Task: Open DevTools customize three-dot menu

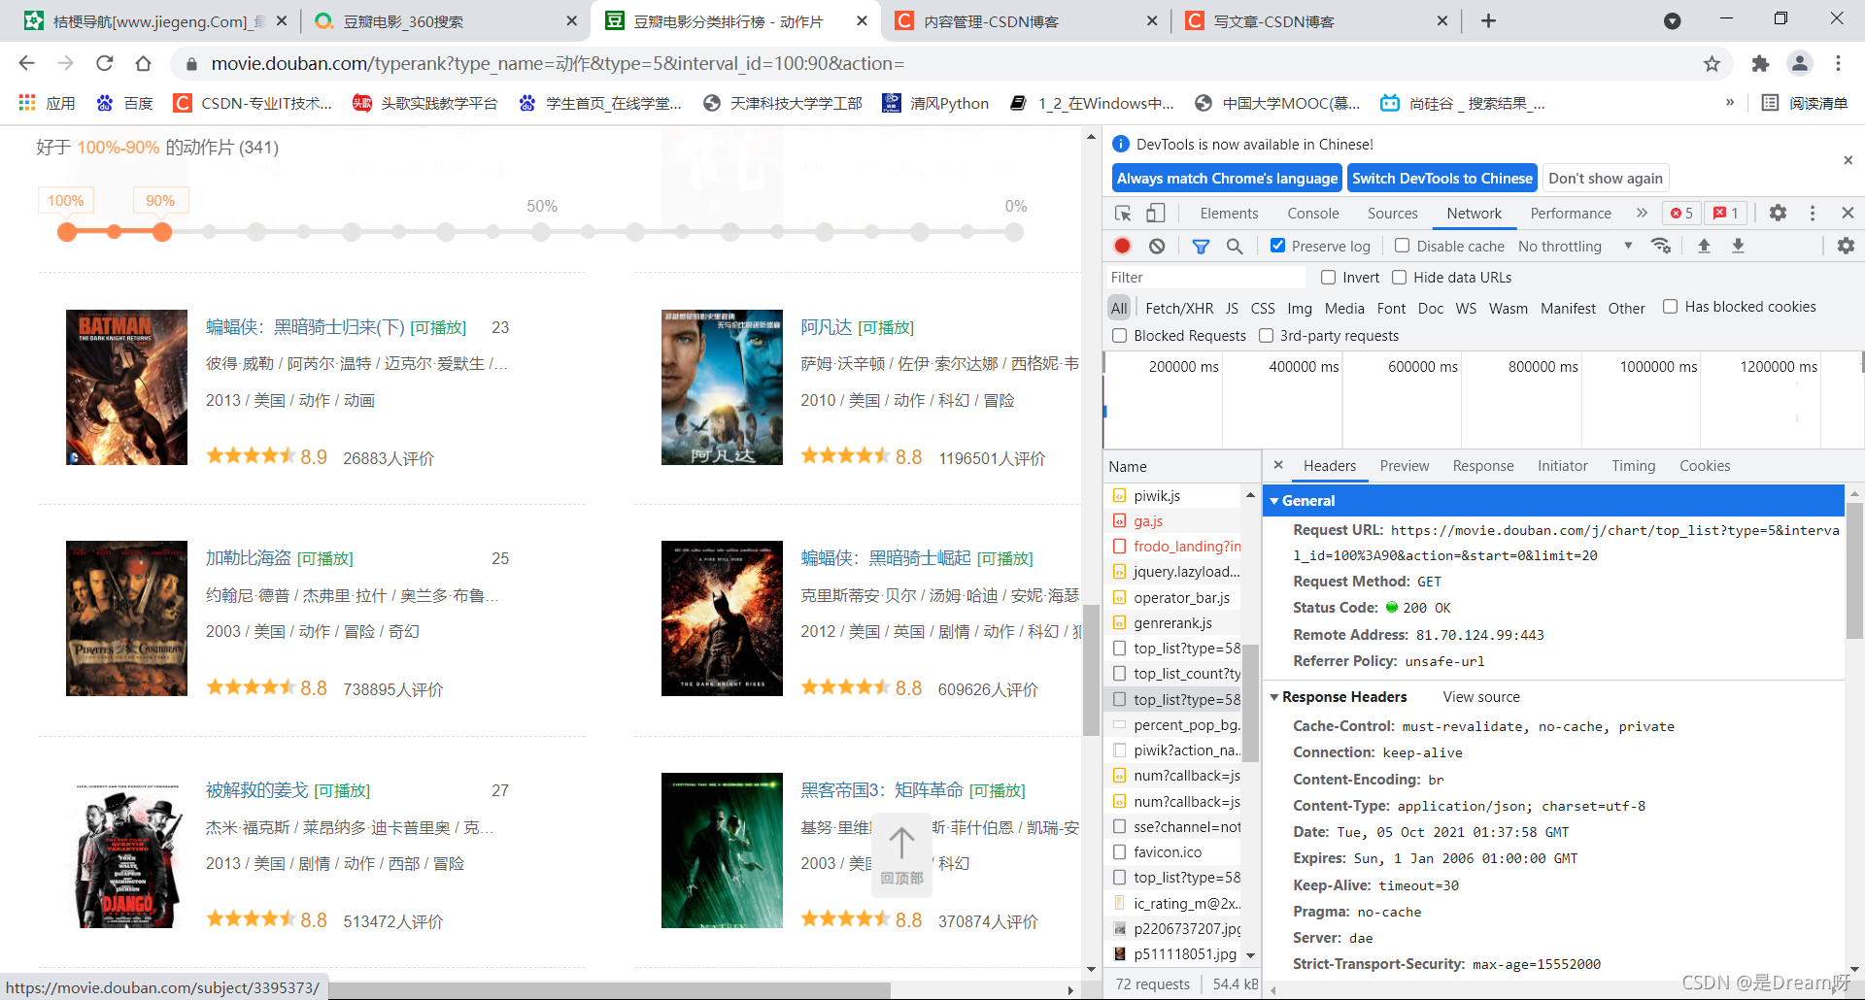Action: (x=1813, y=213)
